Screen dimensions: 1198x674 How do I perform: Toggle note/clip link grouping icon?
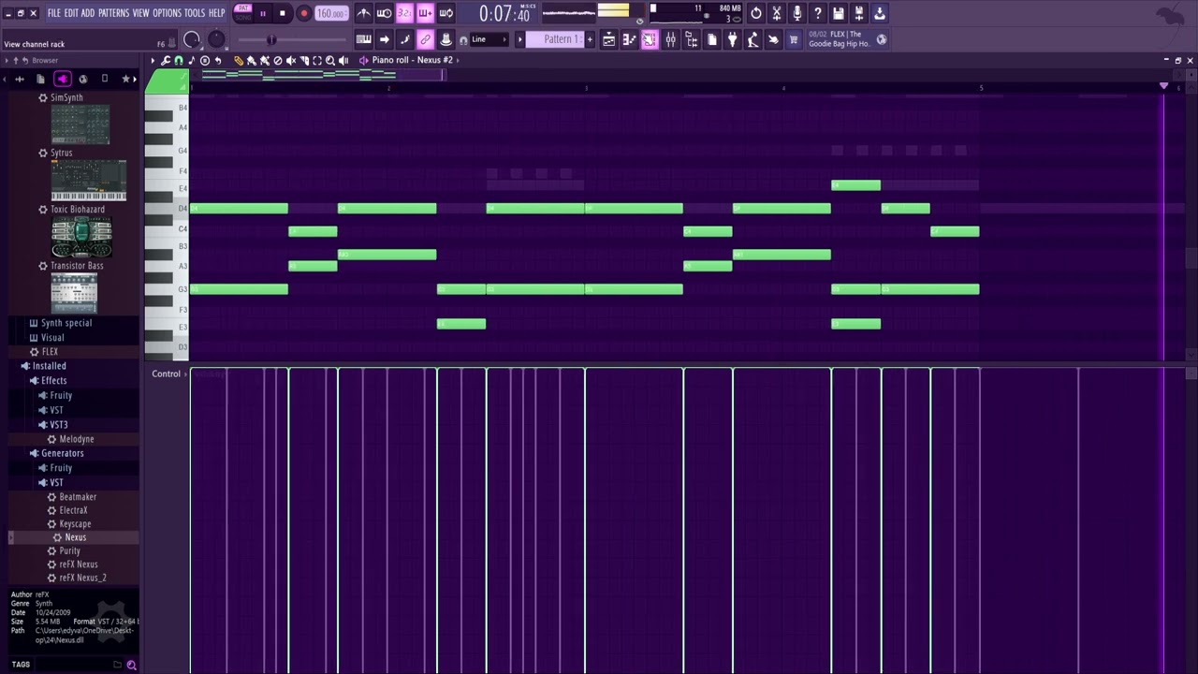(425, 39)
